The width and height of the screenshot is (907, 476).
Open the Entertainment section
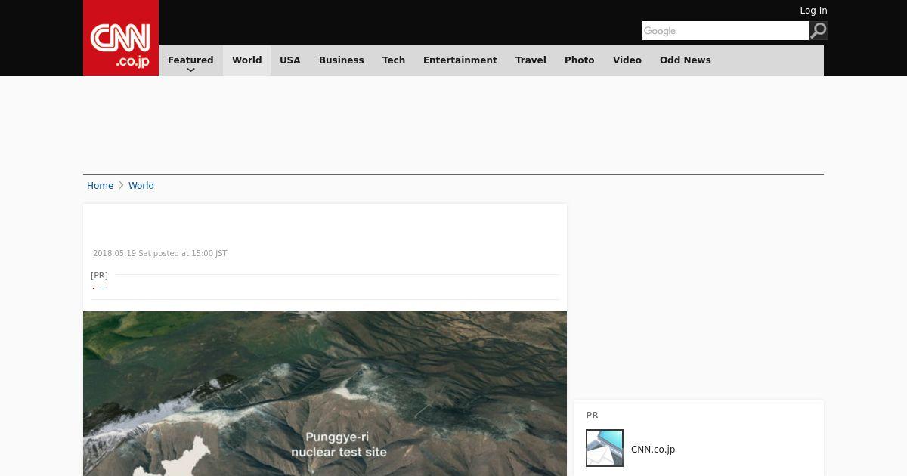460,60
